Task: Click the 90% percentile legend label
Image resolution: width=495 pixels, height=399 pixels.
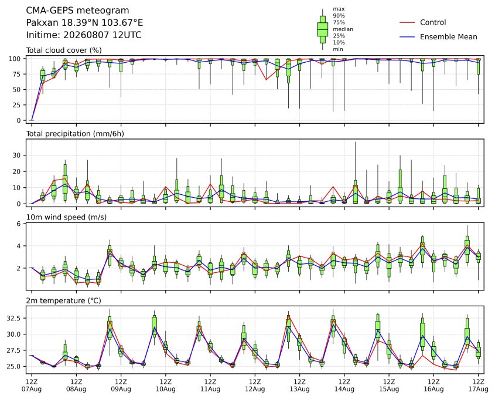Action: tap(339, 15)
